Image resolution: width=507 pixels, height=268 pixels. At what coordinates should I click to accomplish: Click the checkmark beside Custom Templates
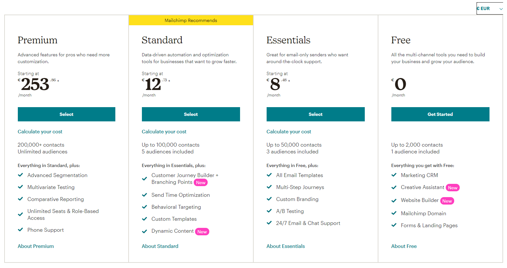click(144, 219)
